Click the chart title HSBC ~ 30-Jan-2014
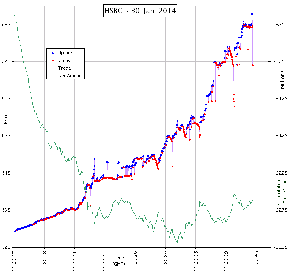This screenshot has width=289, height=273. pyautogui.click(x=140, y=11)
